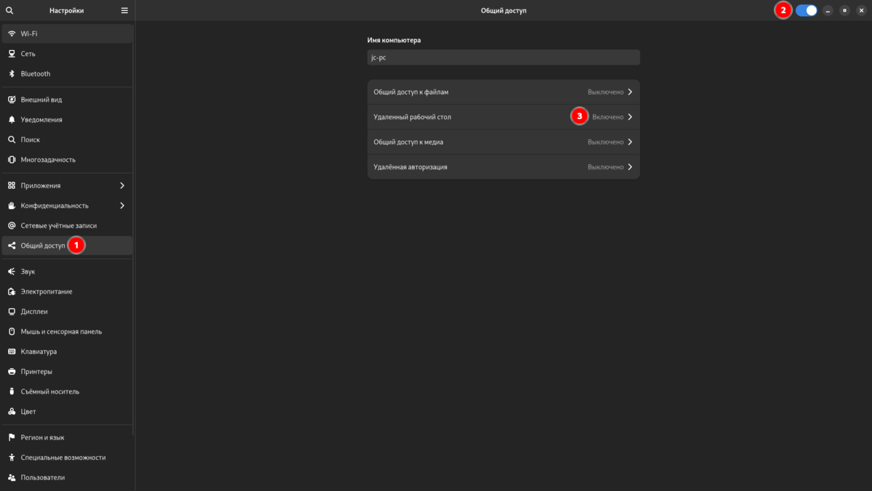Viewport: 872px width, 491px height.
Task: Select Мышь и сенсорная панель label
Action: [x=62, y=331]
